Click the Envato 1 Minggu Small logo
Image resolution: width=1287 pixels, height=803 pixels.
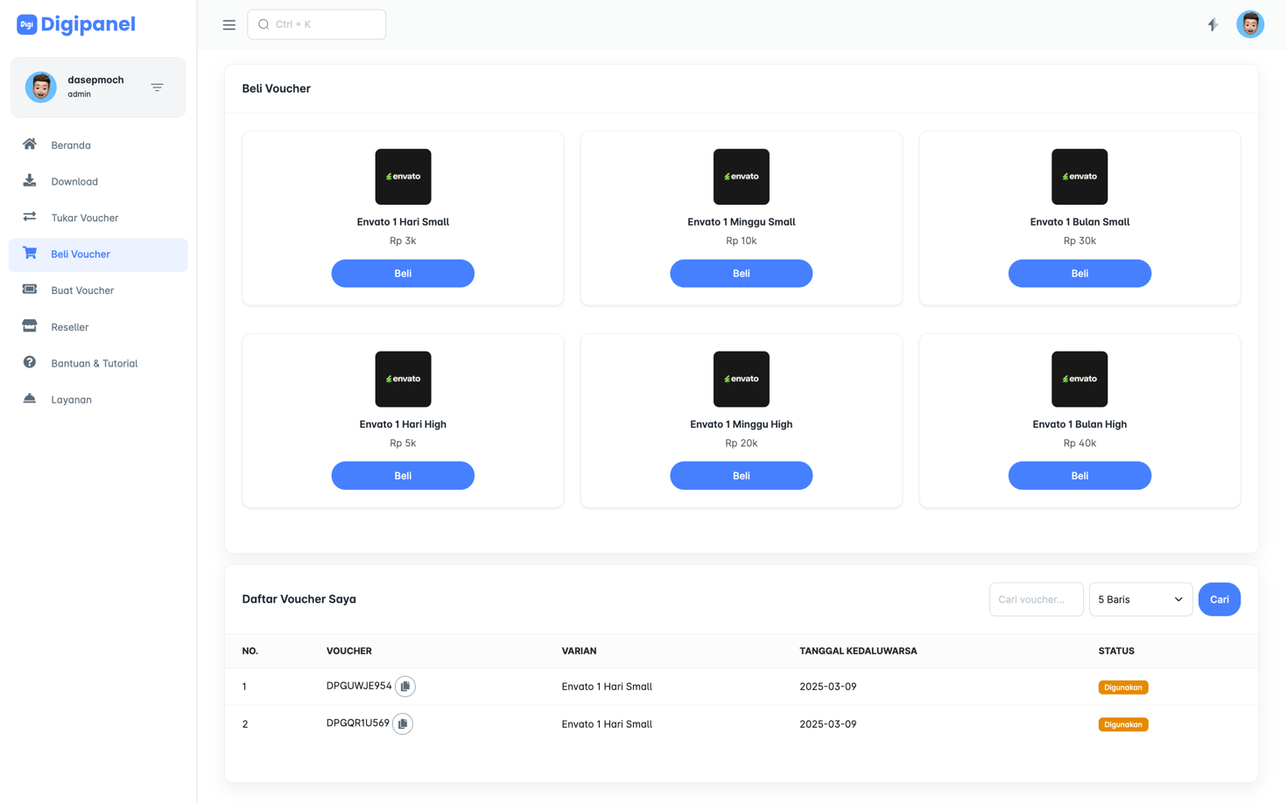pyautogui.click(x=742, y=177)
